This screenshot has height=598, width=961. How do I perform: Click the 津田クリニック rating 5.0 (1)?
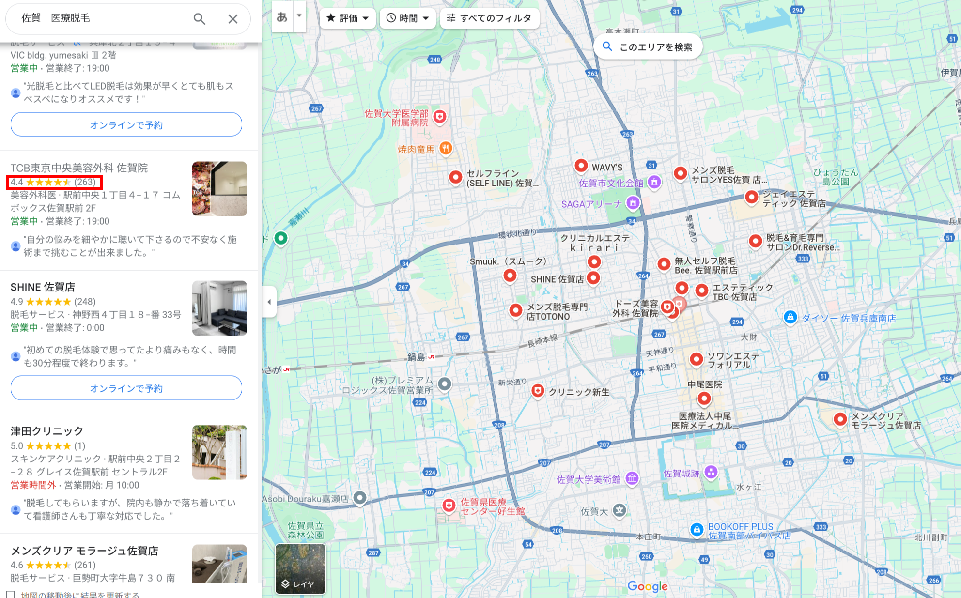point(48,445)
